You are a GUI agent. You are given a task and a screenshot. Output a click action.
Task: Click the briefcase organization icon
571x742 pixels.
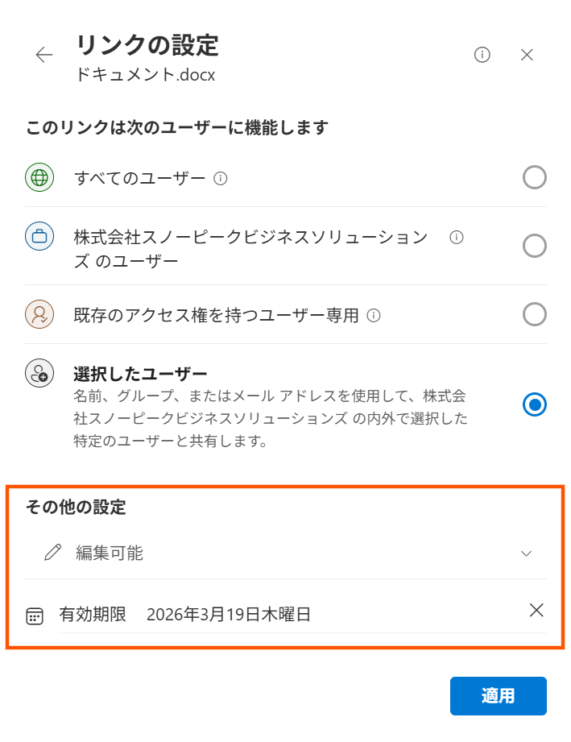pyautogui.click(x=39, y=238)
